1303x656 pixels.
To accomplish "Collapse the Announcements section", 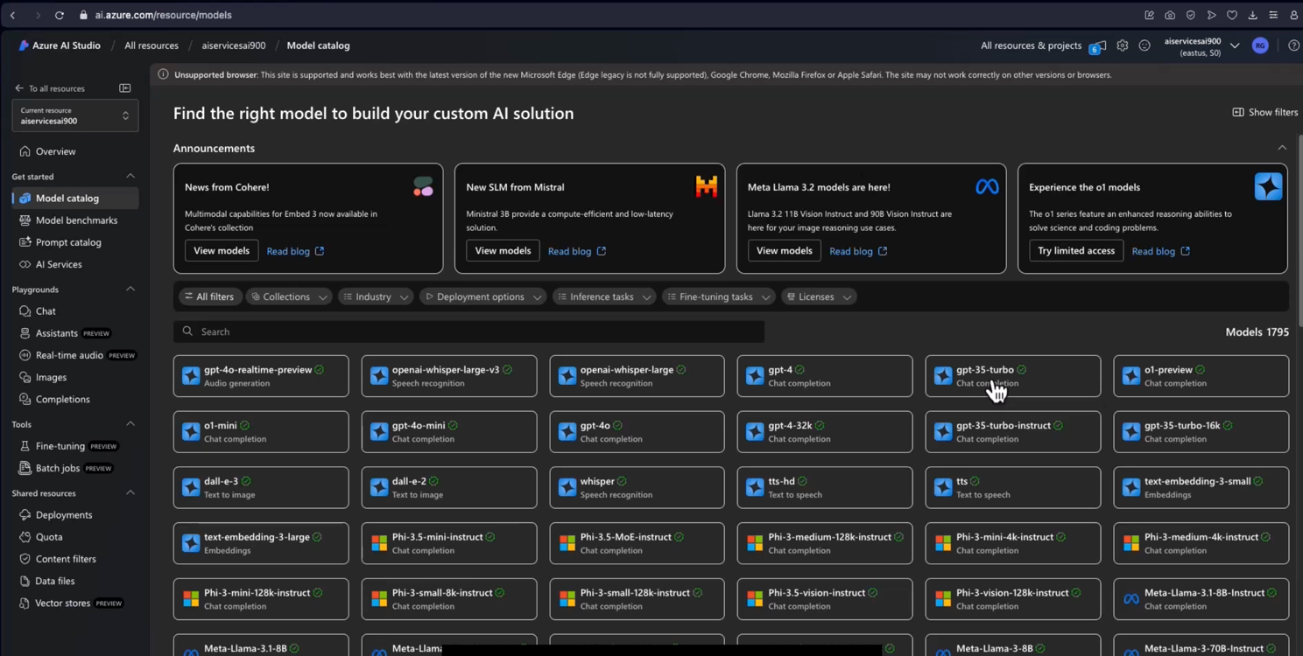I will 1282,148.
